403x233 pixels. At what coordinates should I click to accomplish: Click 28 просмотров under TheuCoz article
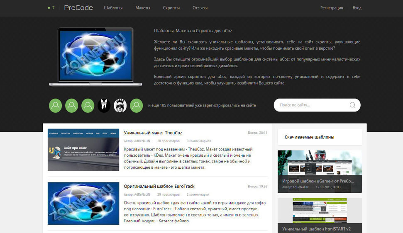[x=169, y=141]
